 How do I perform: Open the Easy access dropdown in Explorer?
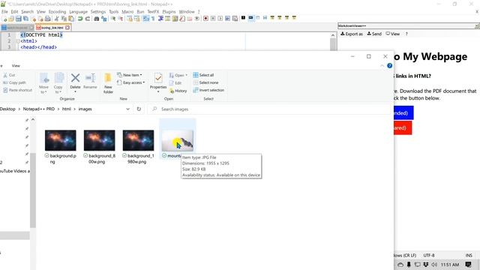point(131,82)
